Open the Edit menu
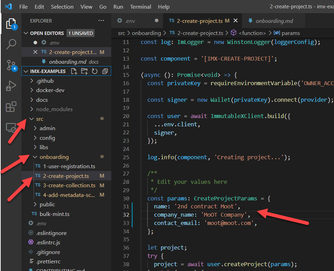 [39, 7]
